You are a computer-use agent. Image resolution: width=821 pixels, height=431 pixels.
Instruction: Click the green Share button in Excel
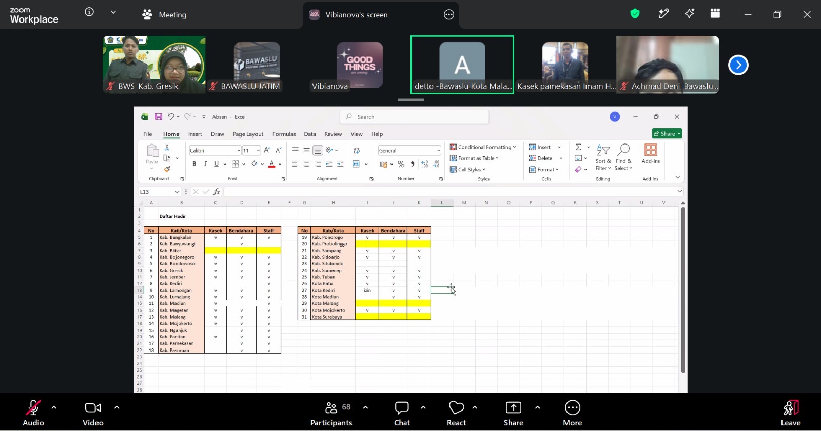click(667, 134)
